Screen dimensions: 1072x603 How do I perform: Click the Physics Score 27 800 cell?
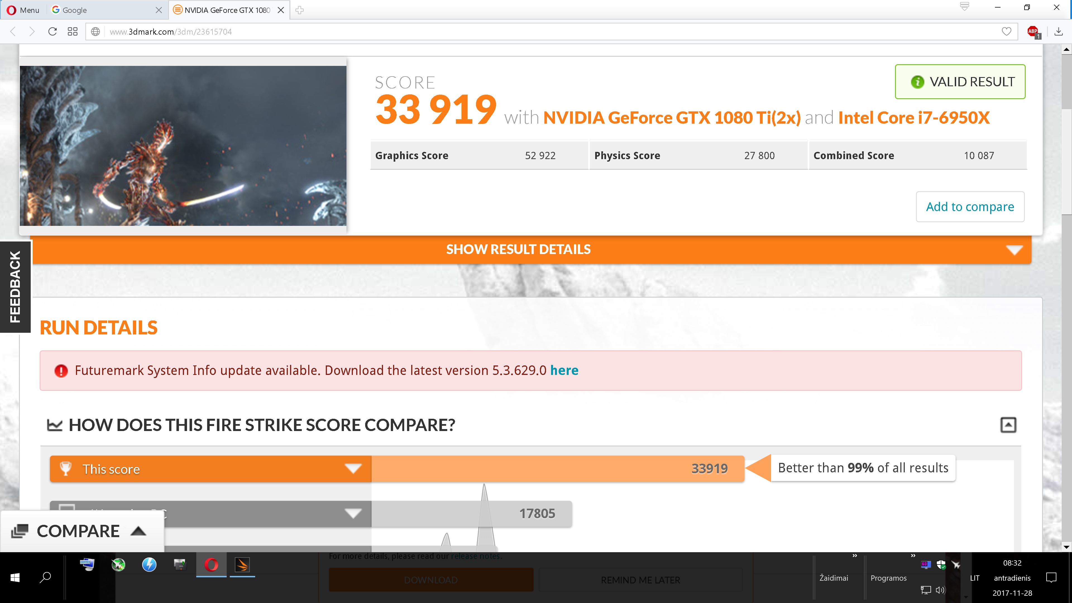(x=698, y=156)
